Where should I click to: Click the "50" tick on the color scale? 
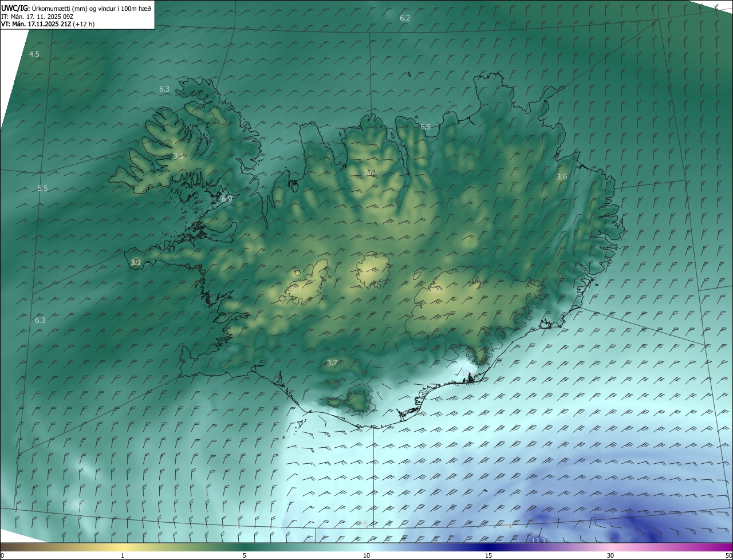pyautogui.click(x=728, y=555)
